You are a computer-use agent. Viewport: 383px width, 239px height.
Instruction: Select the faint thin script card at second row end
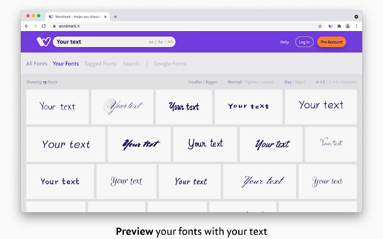[331, 144]
